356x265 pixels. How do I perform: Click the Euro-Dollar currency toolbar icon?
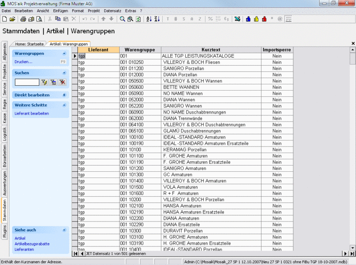coord(227,19)
